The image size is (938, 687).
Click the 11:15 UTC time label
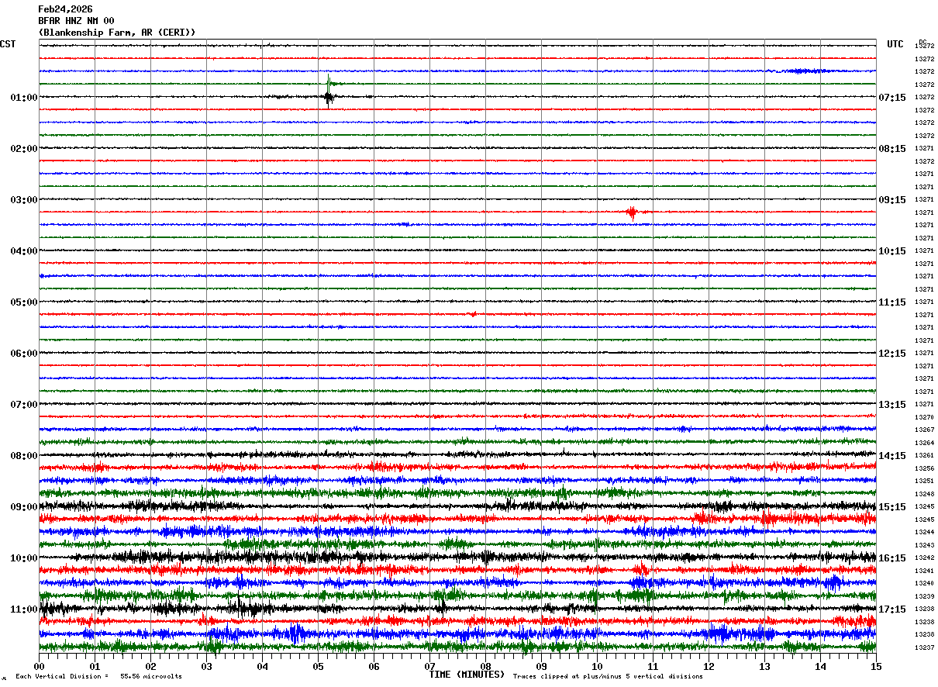pyautogui.click(x=892, y=302)
